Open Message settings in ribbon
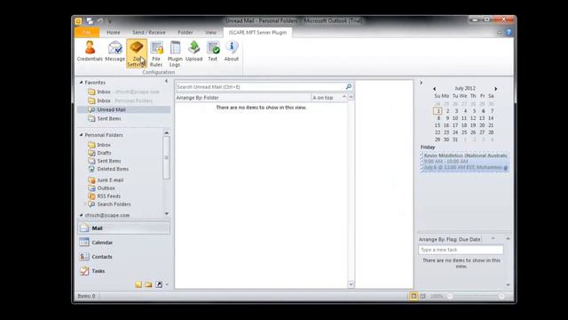 [x=114, y=52]
